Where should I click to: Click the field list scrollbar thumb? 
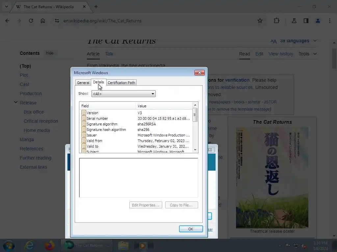pos(195,115)
